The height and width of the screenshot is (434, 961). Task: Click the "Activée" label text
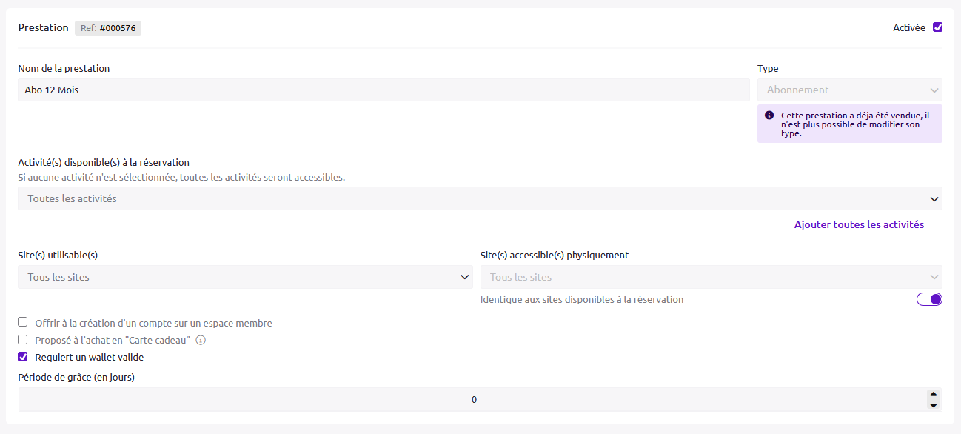click(908, 27)
